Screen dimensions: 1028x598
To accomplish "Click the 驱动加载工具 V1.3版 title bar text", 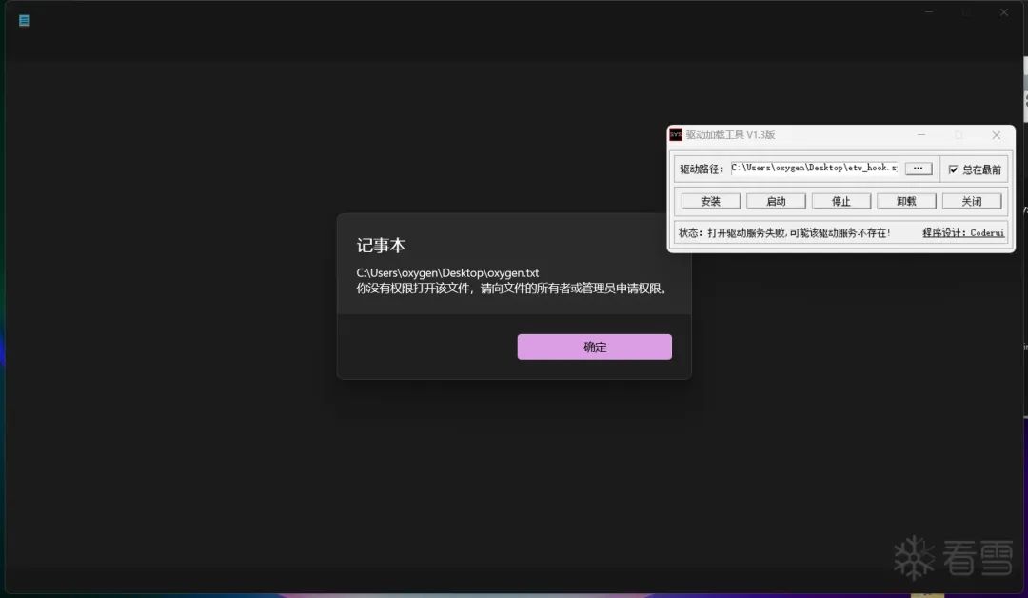I will pos(729,134).
